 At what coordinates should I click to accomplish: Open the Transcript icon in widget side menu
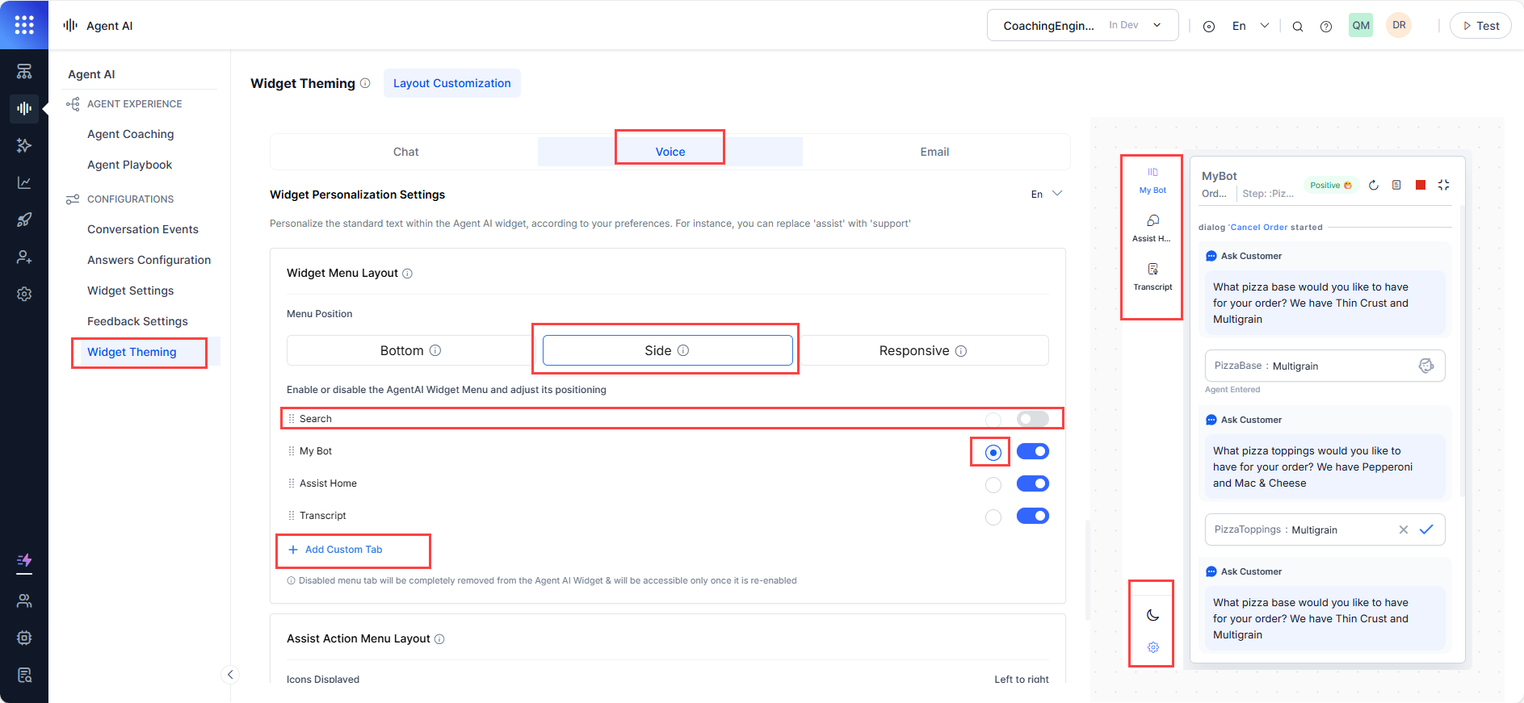(1152, 274)
